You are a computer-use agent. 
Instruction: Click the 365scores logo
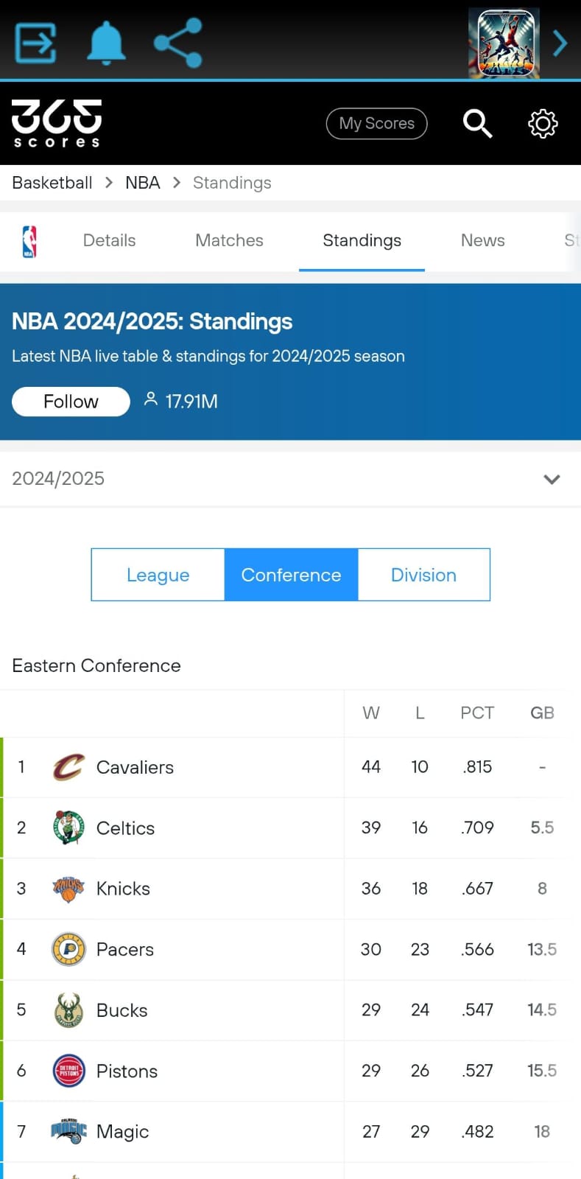pyautogui.click(x=57, y=123)
